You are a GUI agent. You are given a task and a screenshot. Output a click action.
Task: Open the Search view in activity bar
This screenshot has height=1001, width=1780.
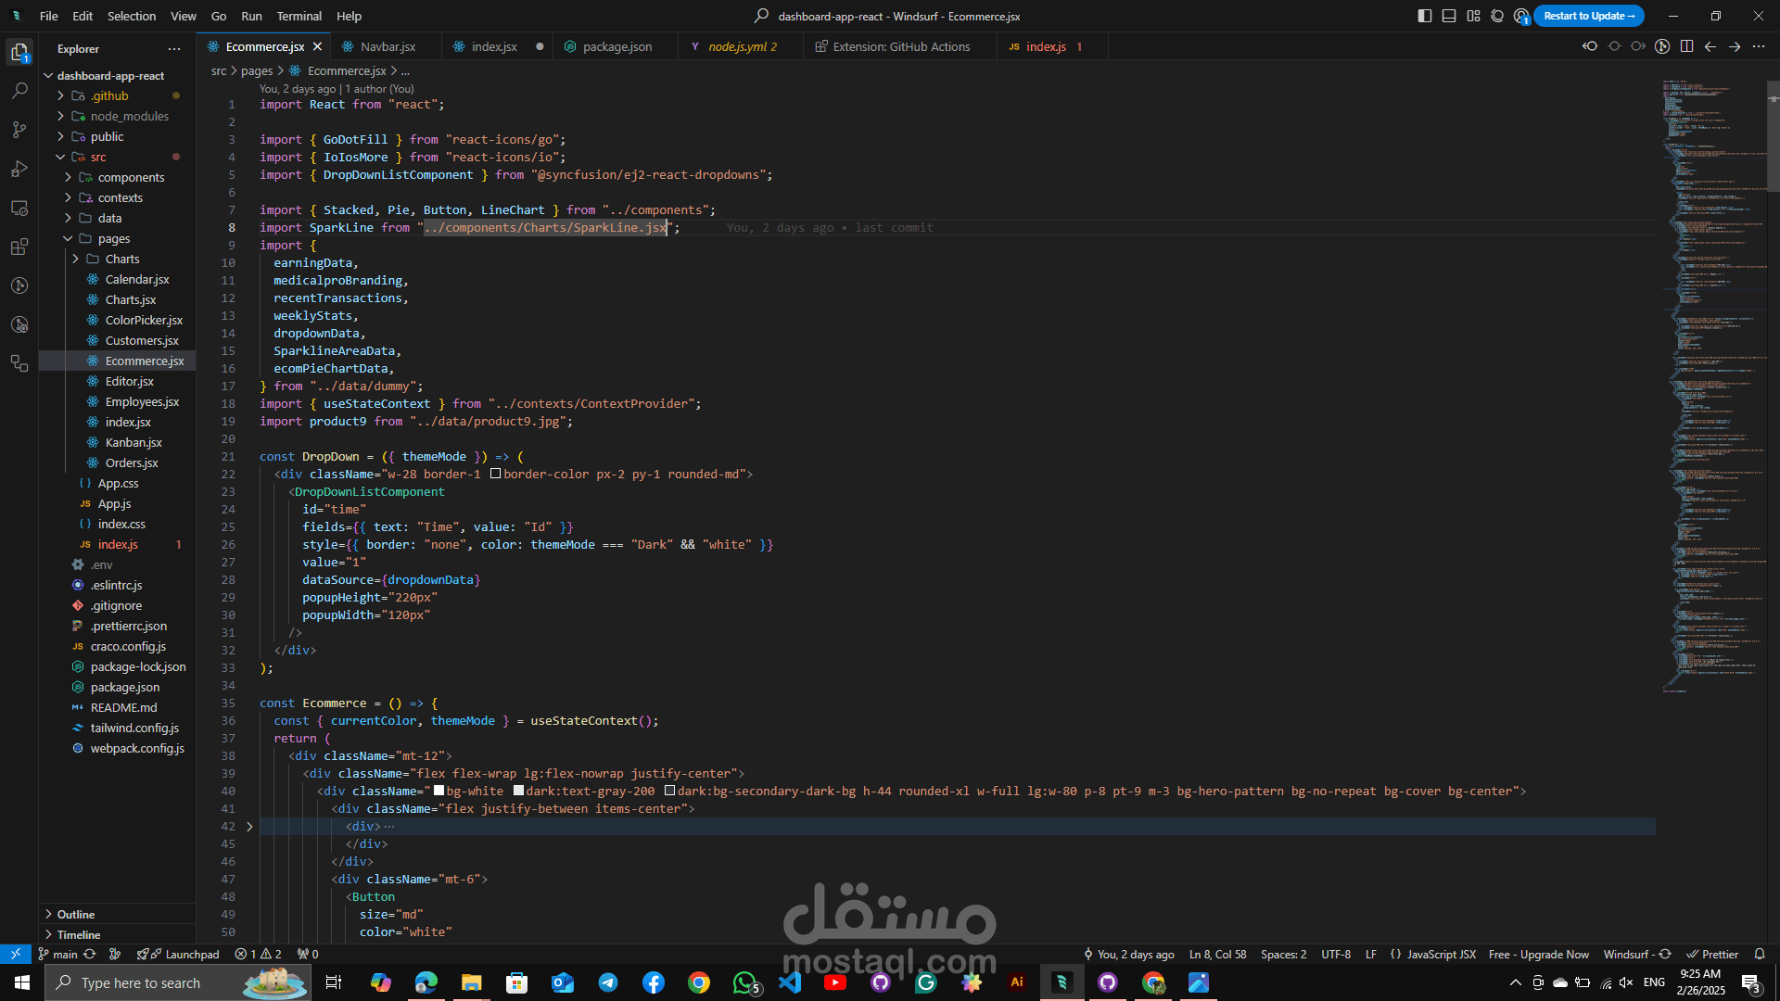(19, 91)
